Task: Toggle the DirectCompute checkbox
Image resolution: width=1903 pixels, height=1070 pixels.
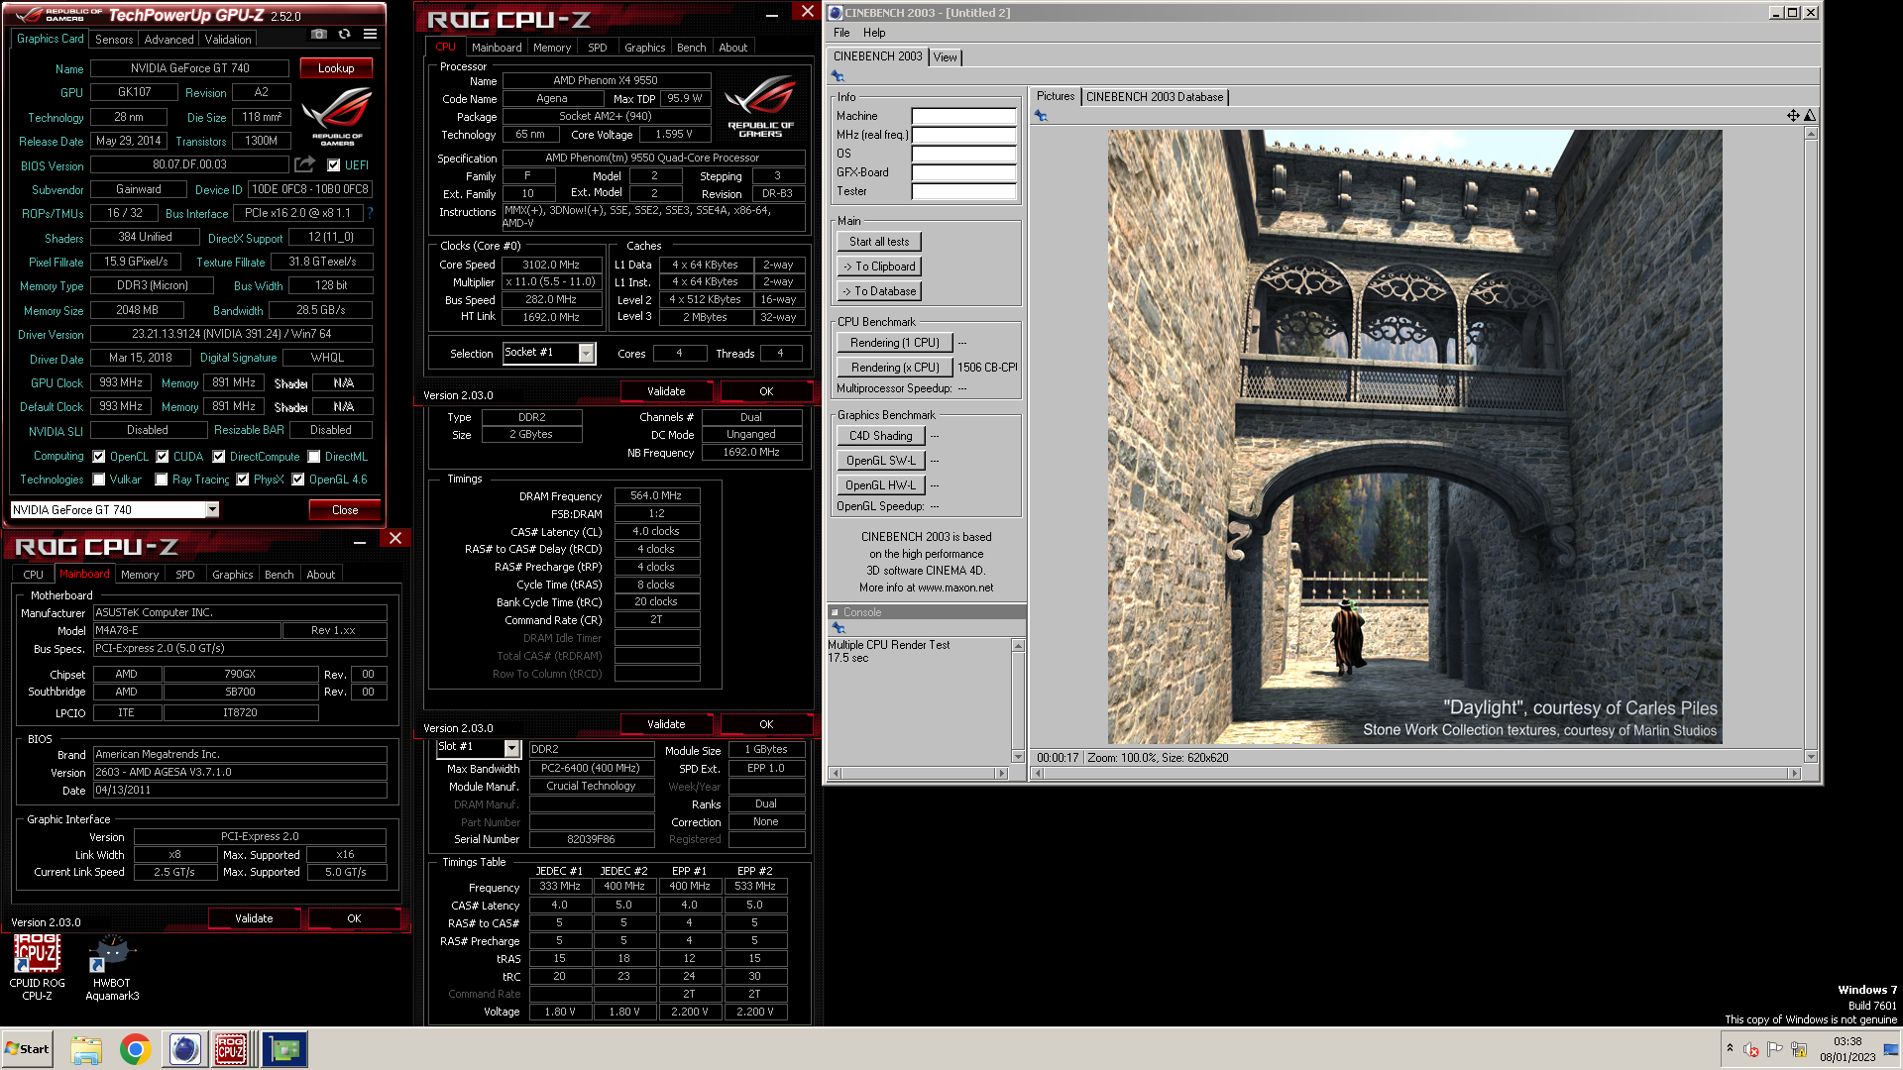Action: coord(219,457)
